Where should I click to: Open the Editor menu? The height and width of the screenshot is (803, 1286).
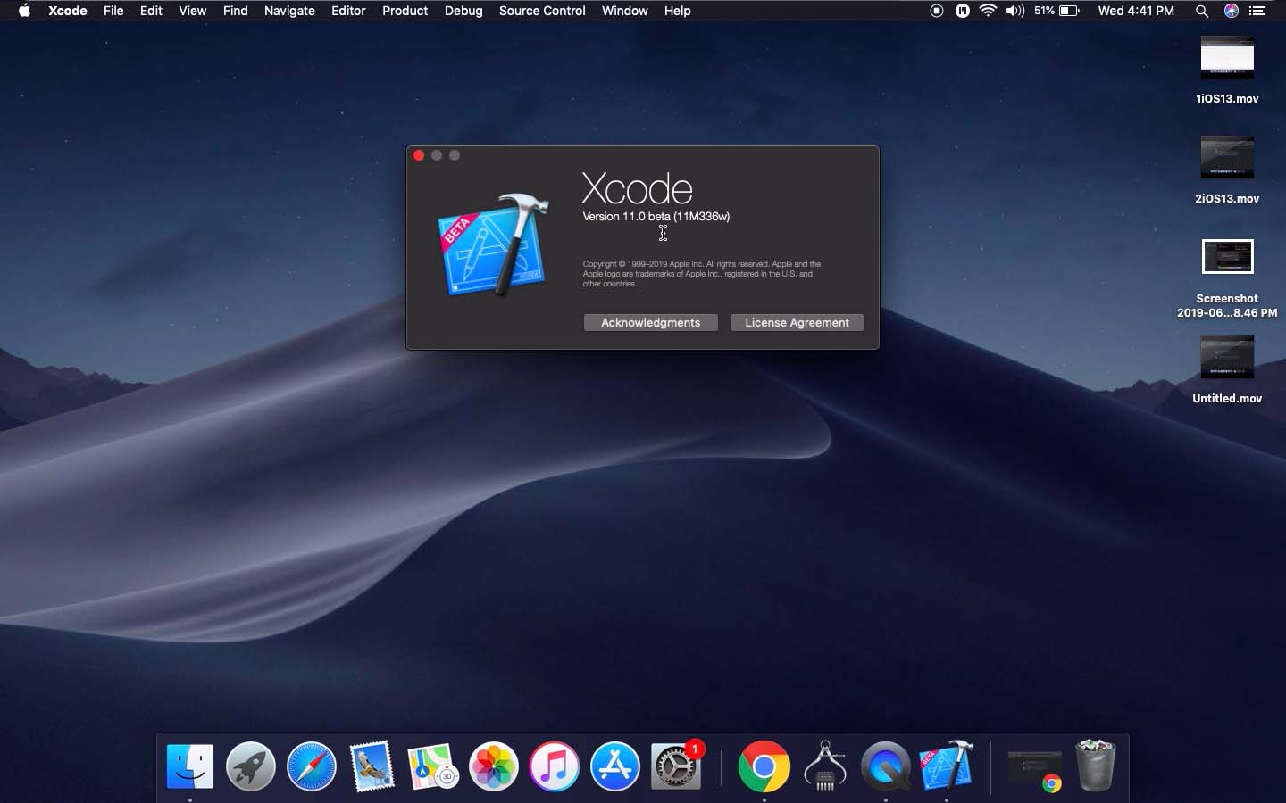348,11
